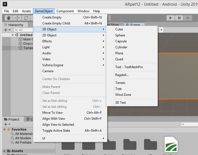
Task: Expand the Assets folder tree
Action: [5, 151]
